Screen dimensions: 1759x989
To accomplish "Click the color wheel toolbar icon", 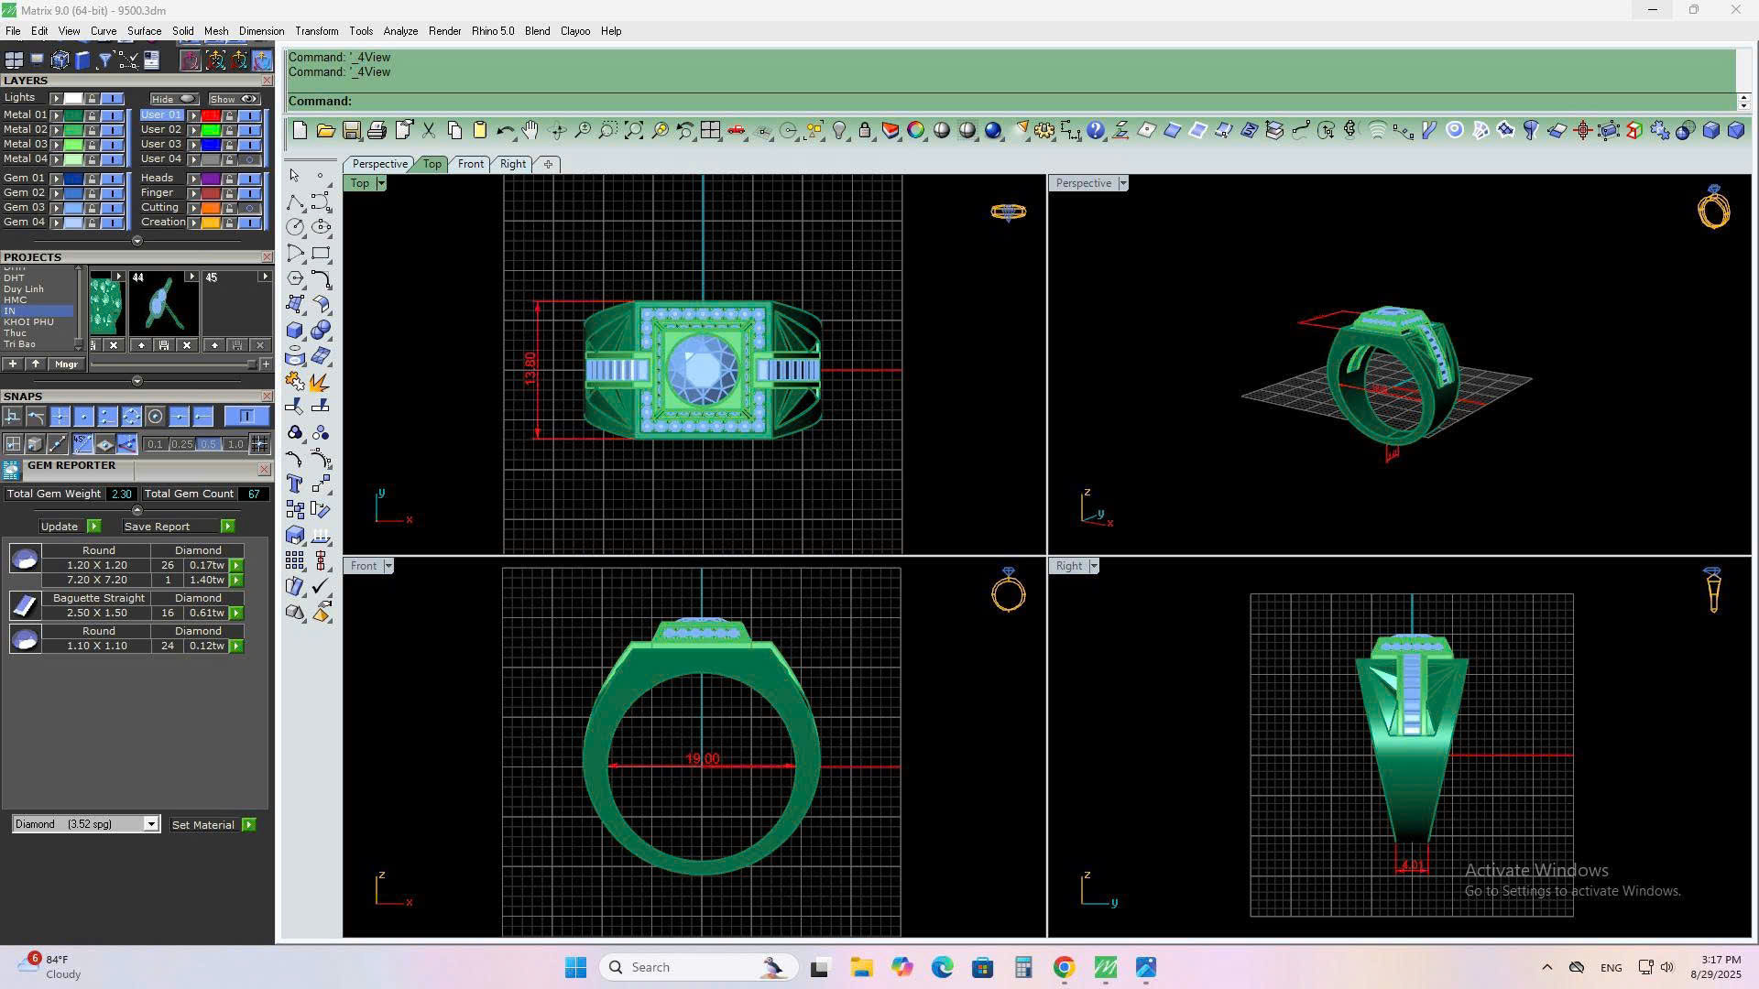I will click(x=916, y=131).
